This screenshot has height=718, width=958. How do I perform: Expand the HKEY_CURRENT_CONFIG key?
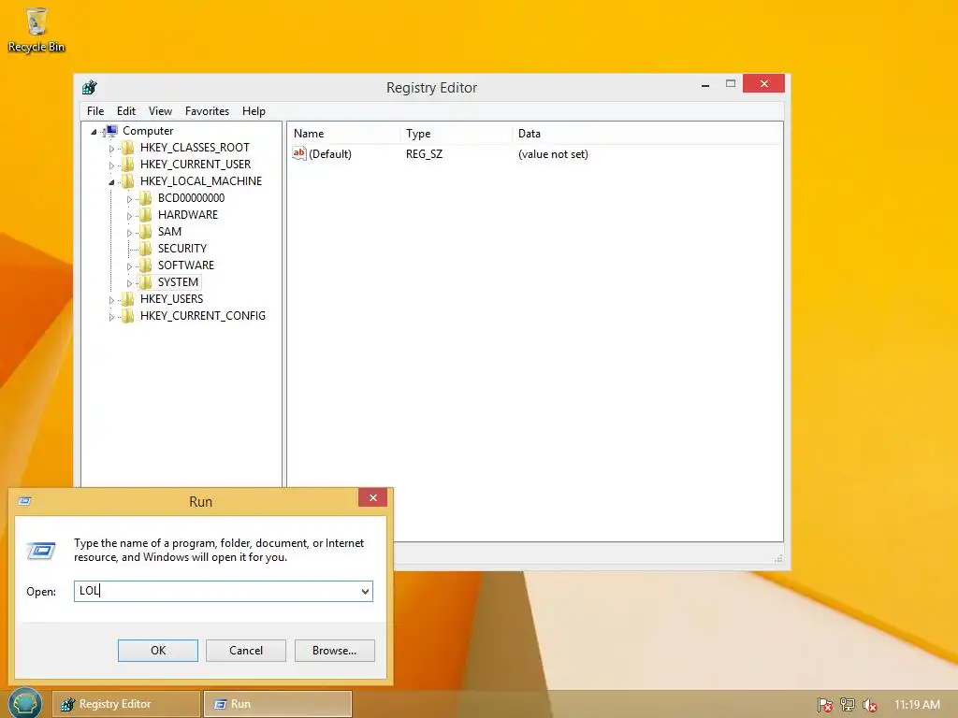coord(111,317)
